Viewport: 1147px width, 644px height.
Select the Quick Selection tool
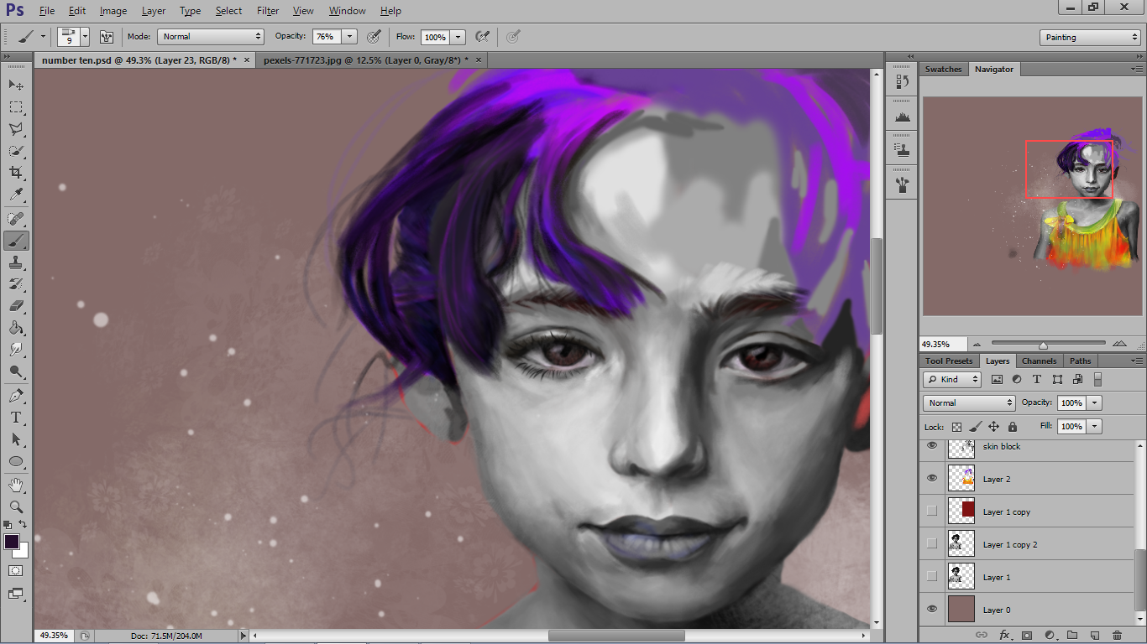16,151
